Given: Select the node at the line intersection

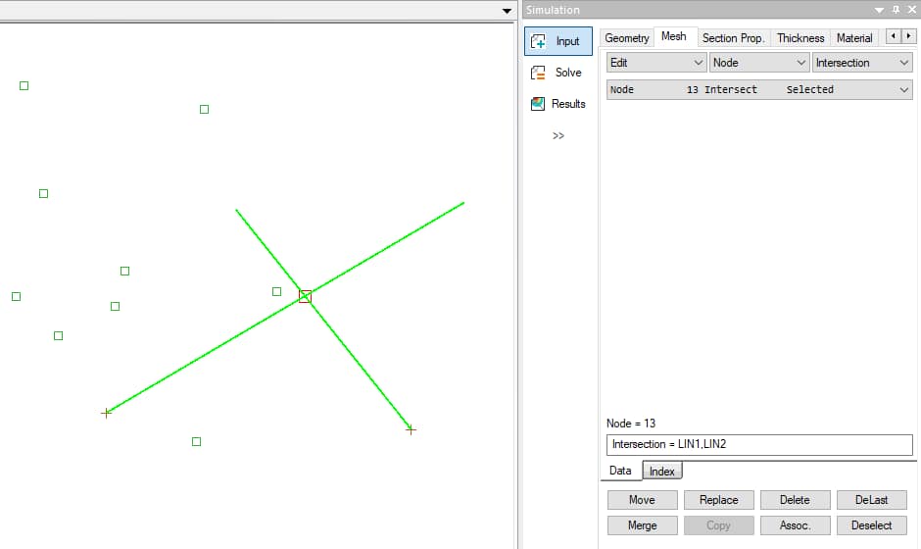Looking at the screenshot, I should 305,296.
